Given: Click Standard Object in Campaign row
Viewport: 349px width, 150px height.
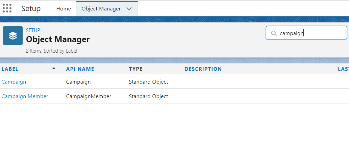Looking at the screenshot, I should click(148, 82).
